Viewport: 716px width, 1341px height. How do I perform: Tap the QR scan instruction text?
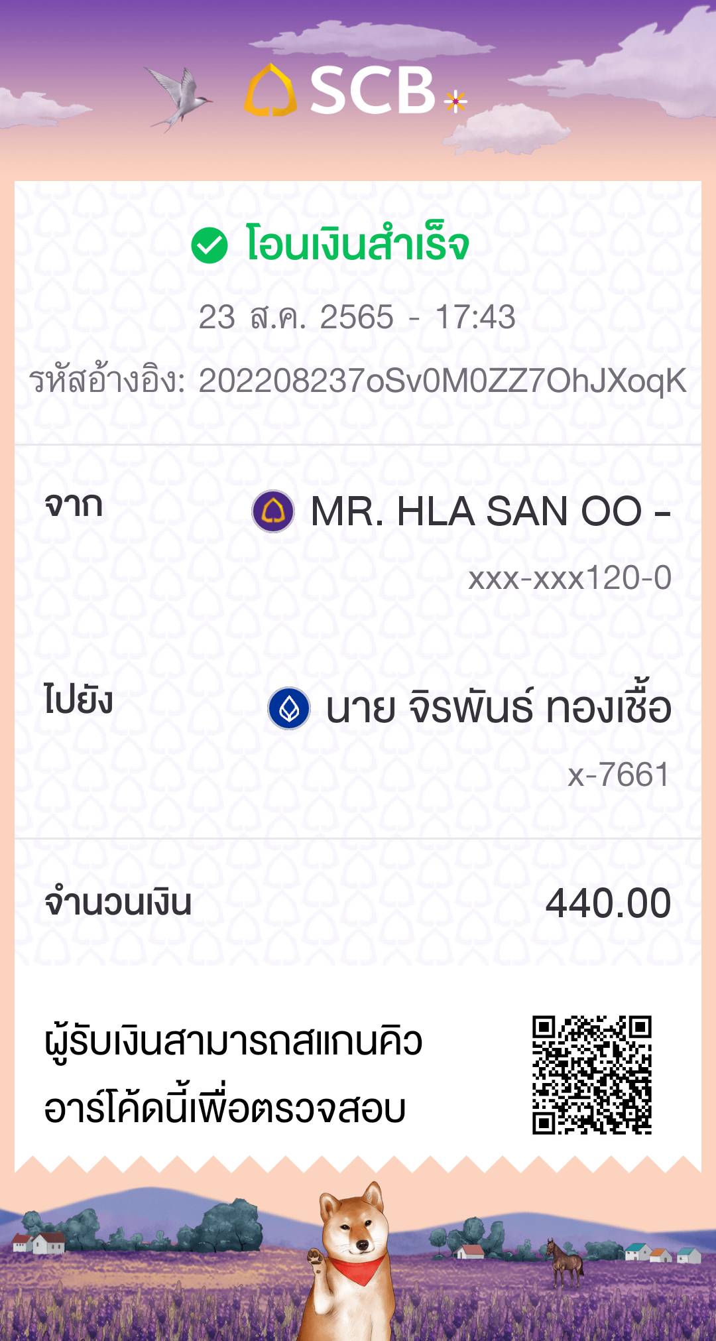tap(233, 1074)
